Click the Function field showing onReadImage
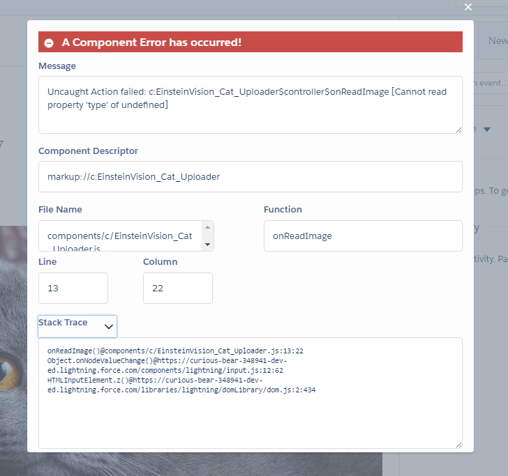Viewport: 508px width, 476px height. pyautogui.click(x=363, y=236)
